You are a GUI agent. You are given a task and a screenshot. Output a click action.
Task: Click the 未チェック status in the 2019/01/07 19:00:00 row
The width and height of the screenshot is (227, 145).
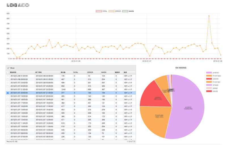tap(128, 96)
